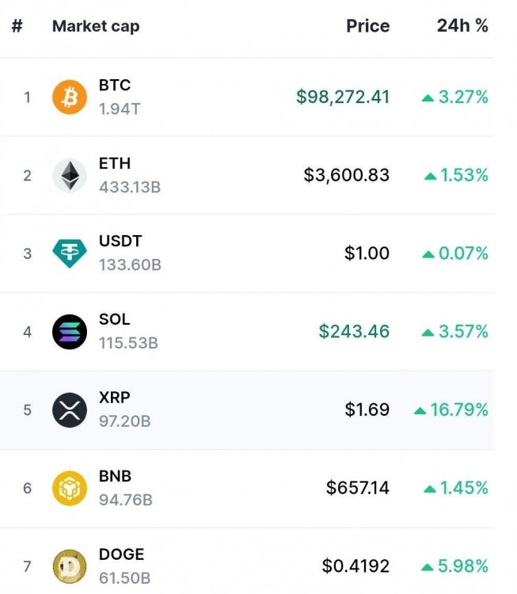Click the XRP logo icon

tap(70, 410)
